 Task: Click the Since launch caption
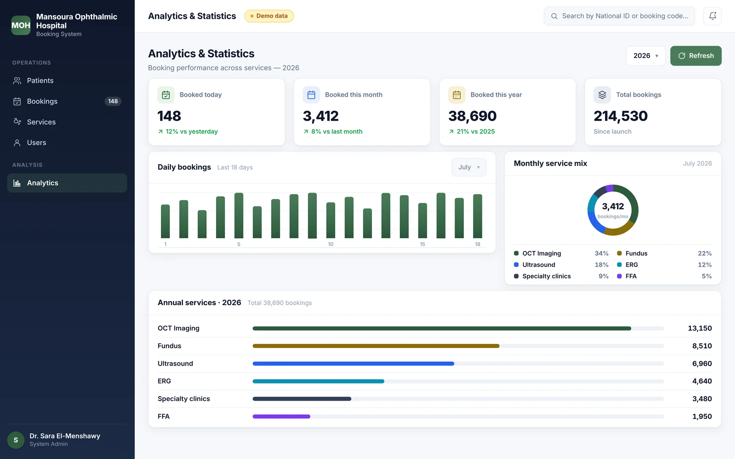(612, 132)
